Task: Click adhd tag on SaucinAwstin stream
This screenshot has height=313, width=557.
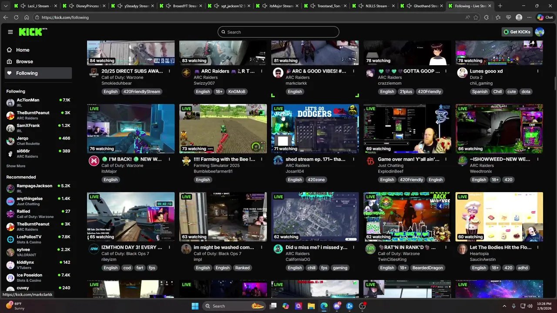Action: pos(523,268)
